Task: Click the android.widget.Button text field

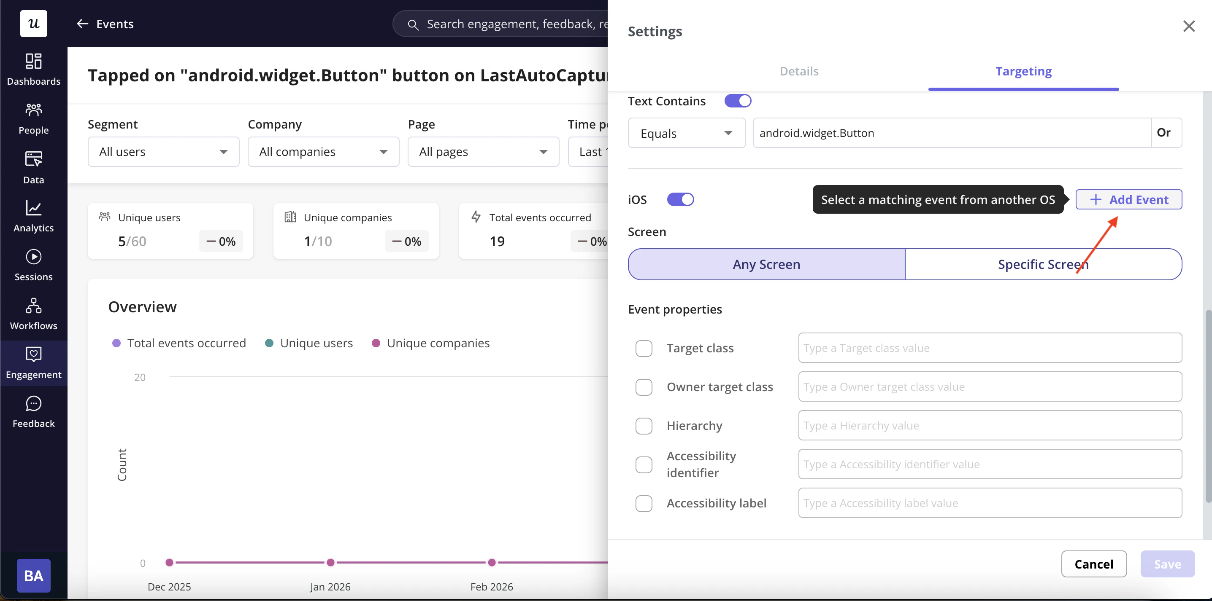Action: pos(952,133)
